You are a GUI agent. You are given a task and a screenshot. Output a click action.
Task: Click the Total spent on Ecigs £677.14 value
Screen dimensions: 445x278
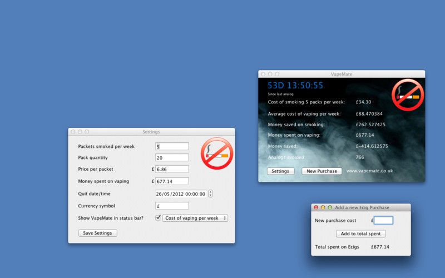[x=380, y=247]
